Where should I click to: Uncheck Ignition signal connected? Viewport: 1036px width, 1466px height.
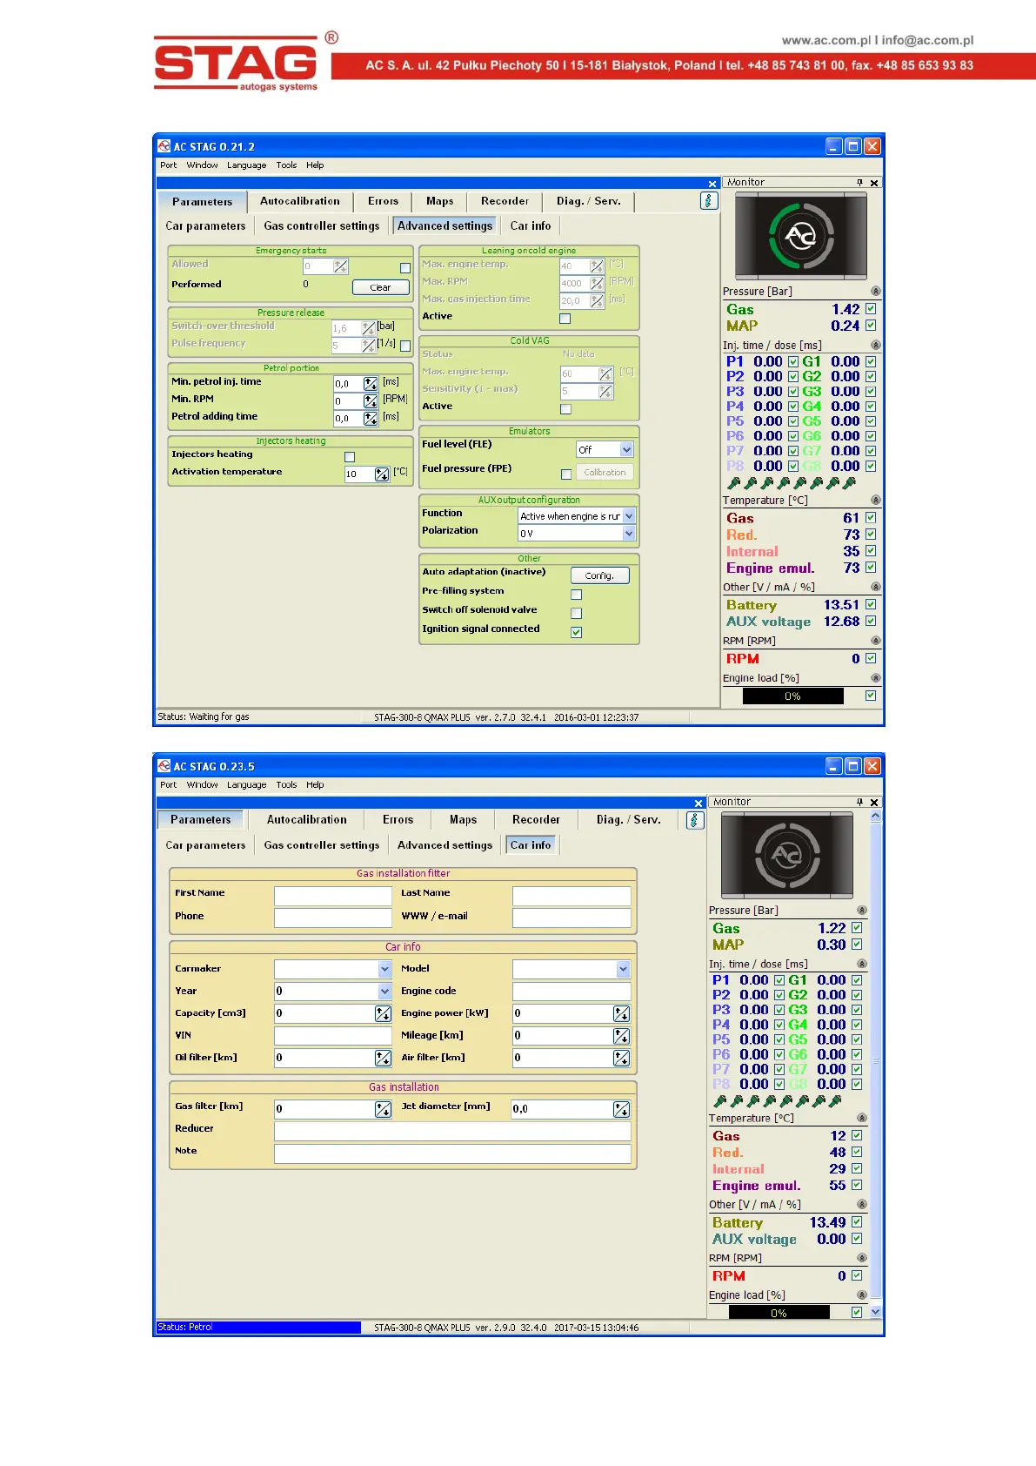tap(576, 633)
